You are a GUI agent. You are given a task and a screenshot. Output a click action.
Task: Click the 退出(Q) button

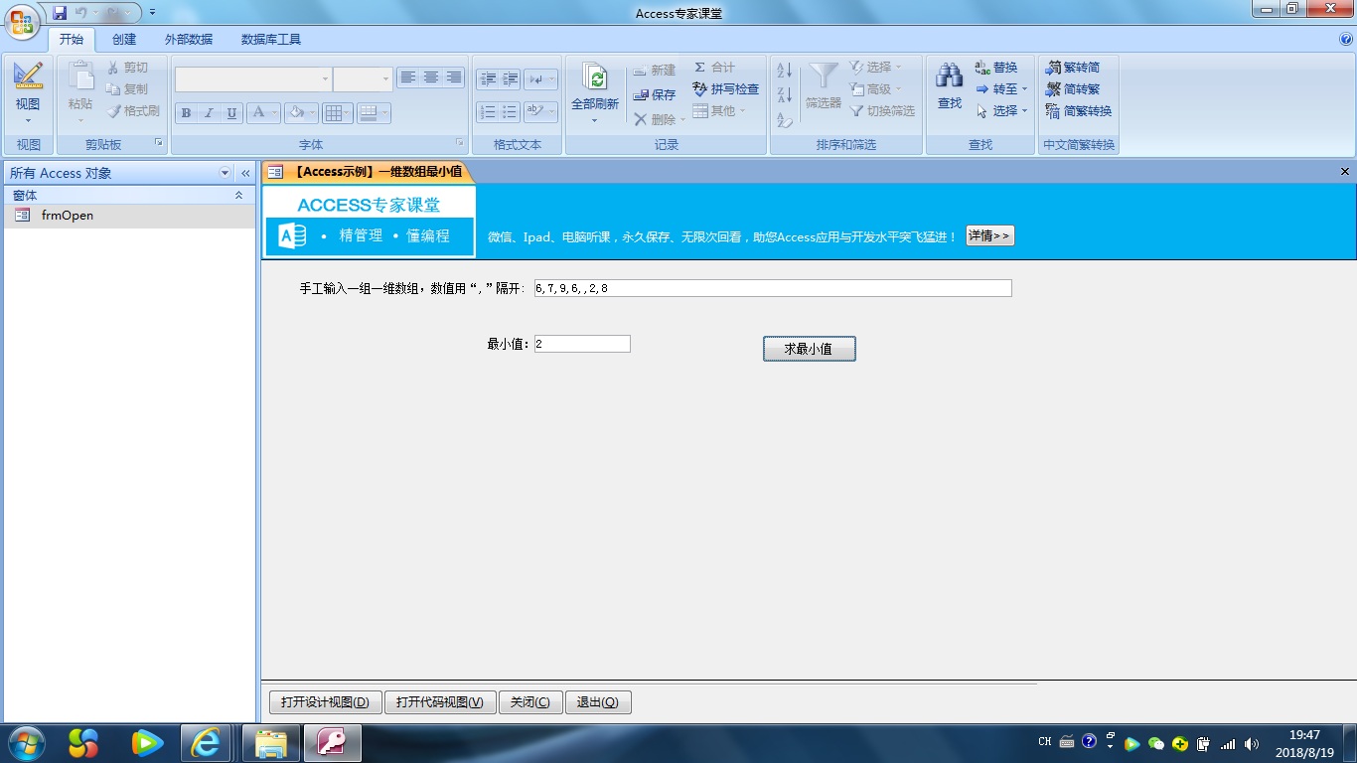tap(598, 702)
